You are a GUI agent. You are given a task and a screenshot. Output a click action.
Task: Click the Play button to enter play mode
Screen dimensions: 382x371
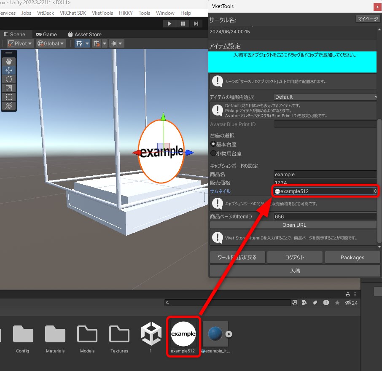[169, 24]
